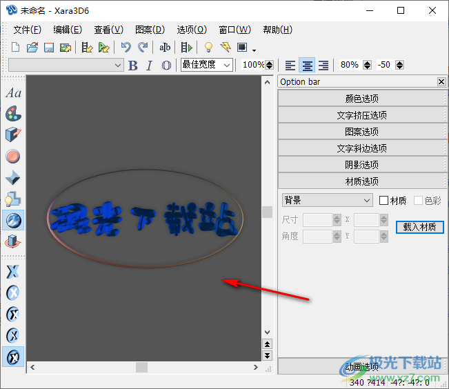Image resolution: width=449 pixels, height=389 pixels.
Task: Close the Option bar panel
Action: pos(441,82)
